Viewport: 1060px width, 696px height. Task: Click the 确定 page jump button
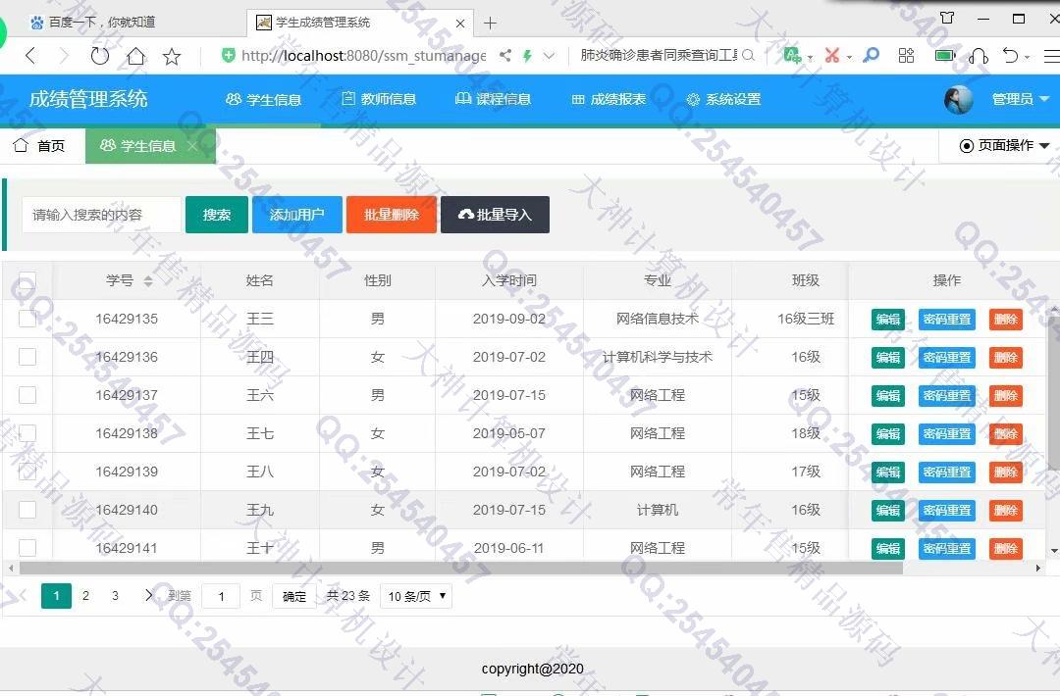click(294, 596)
